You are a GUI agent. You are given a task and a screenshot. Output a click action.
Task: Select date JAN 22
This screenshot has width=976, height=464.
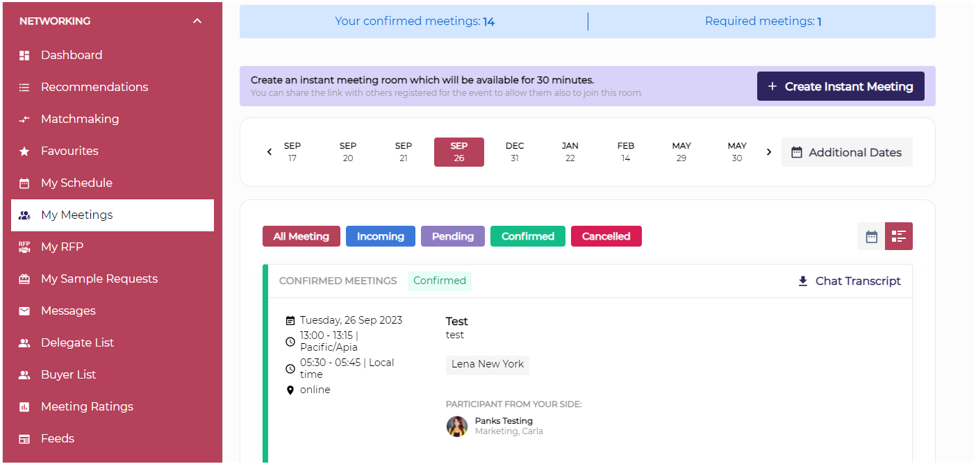pos(570,152)
